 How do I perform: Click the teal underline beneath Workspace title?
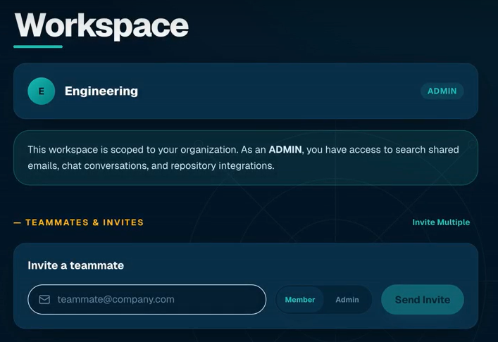pyautogui.click(x=38, y=46)
